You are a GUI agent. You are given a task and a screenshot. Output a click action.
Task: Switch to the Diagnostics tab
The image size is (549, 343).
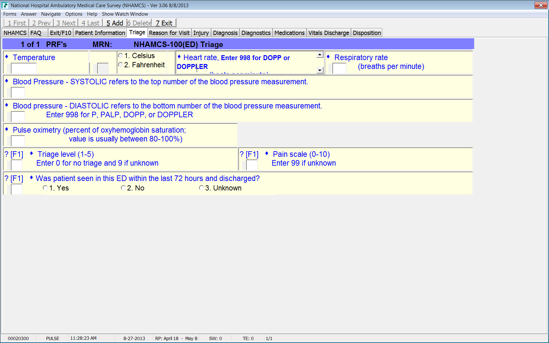tap(256, 33)
